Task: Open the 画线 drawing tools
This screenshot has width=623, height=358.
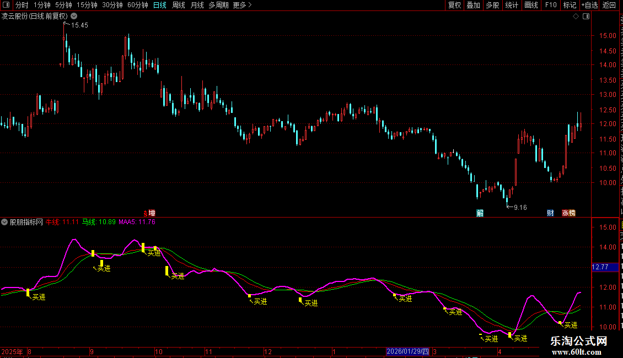Action: (x=531, y=5)
